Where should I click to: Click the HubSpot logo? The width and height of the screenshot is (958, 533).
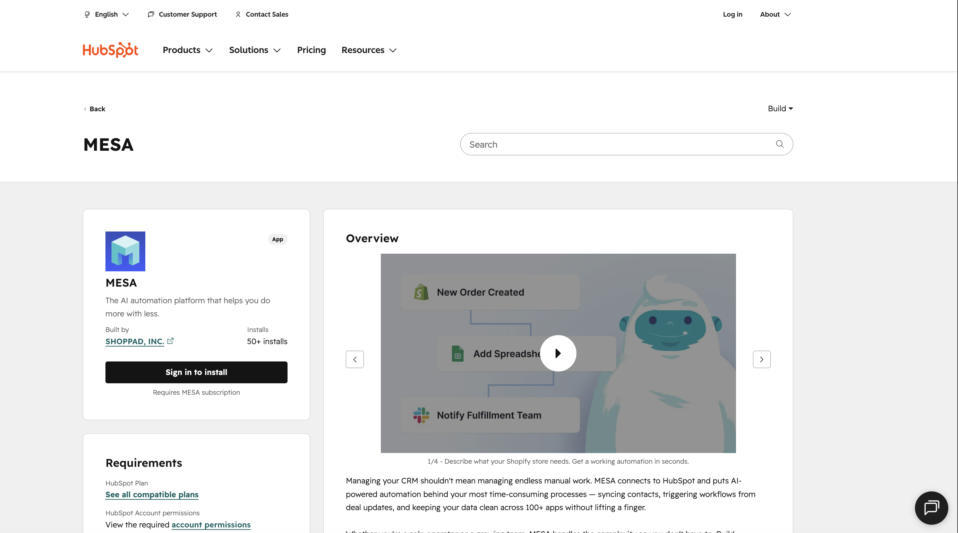(x=110, y=50)
